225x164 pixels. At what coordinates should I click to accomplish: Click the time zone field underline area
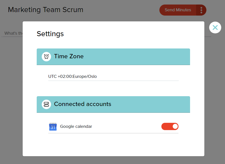(113, 81)
